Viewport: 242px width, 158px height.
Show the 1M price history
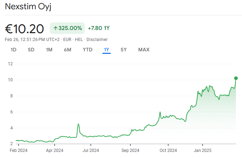coord(49,50)
